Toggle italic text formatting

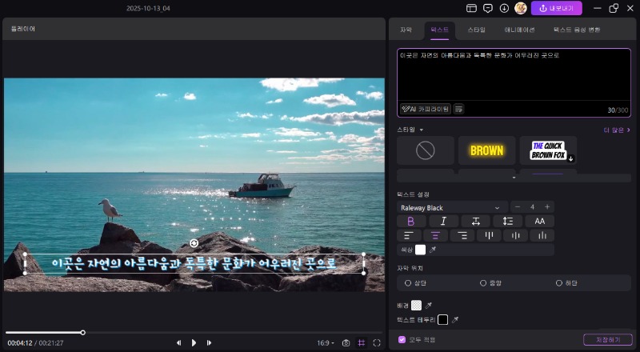pos(443,222)
